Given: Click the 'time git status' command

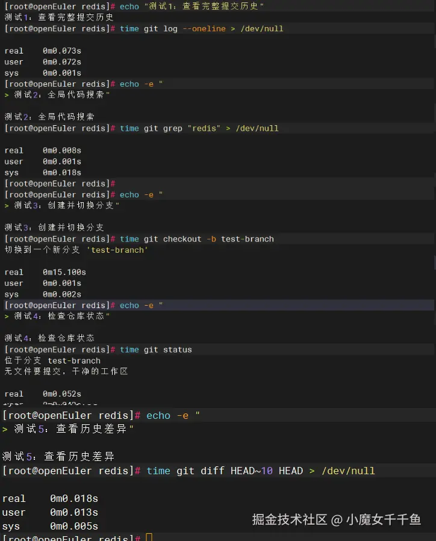Looking at the screenshot, I should tap(156, 350).
